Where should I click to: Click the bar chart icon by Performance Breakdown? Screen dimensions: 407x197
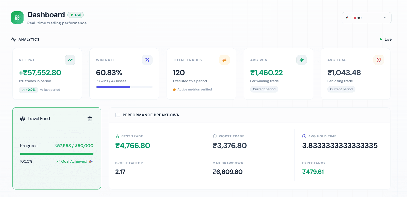pos(117,115)
